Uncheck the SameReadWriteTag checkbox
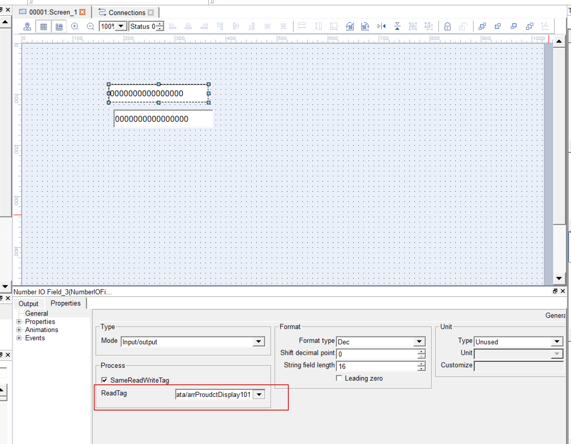This screenshot has height=444, width=571. tap(105, 380)
